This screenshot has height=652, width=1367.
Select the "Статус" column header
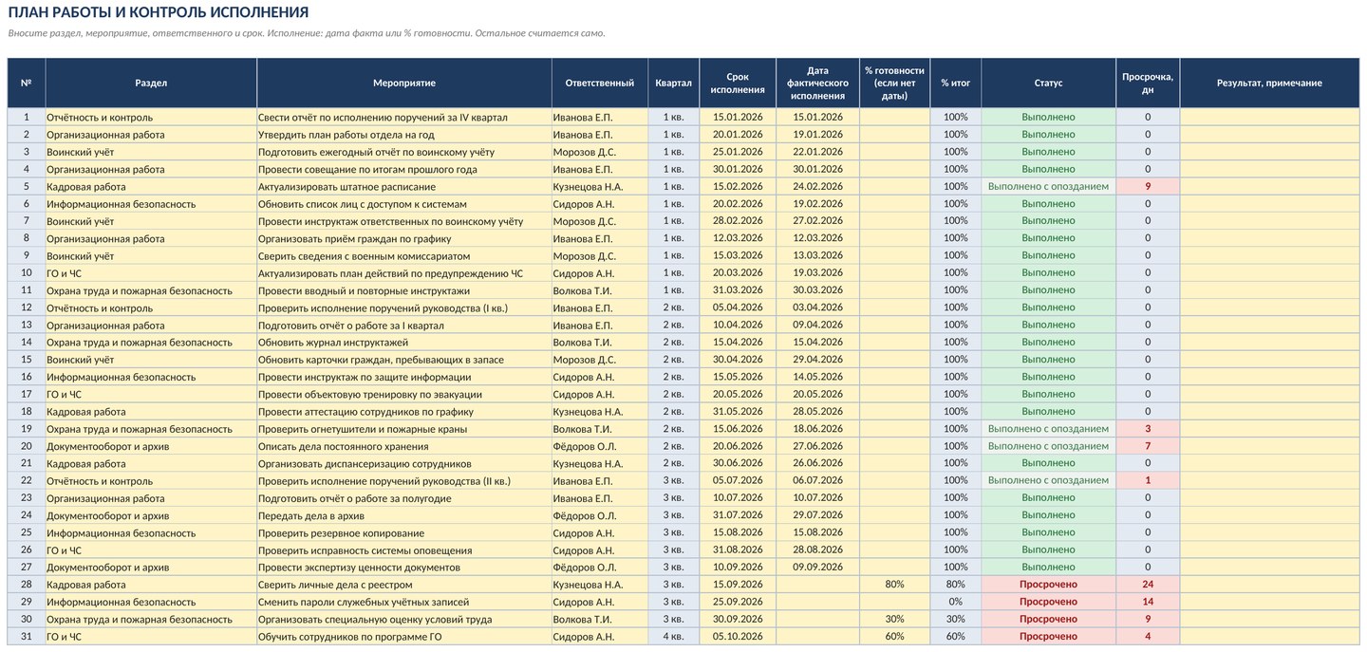[x=1049, y=84]
